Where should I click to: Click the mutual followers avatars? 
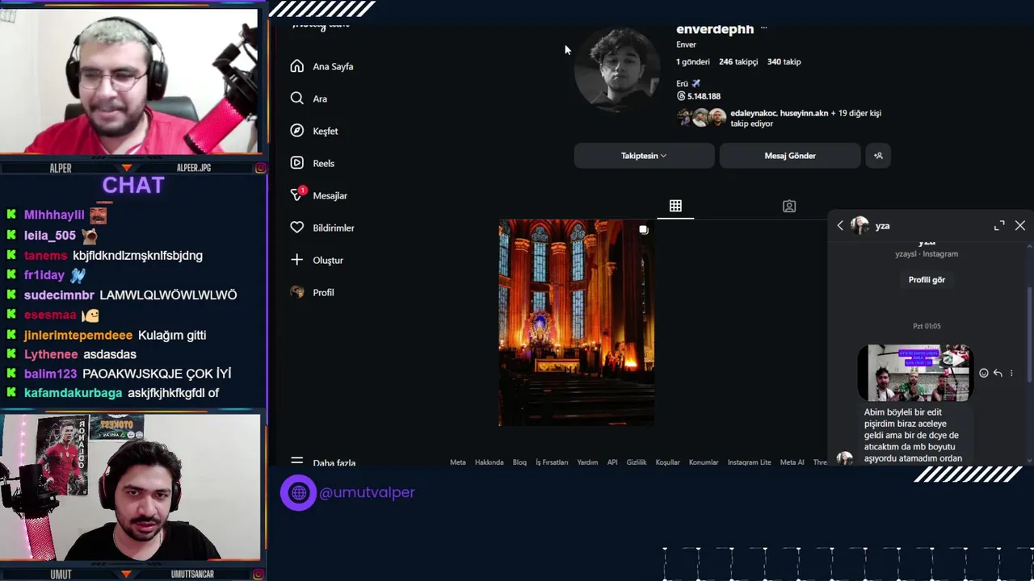(x=702, y=118)
